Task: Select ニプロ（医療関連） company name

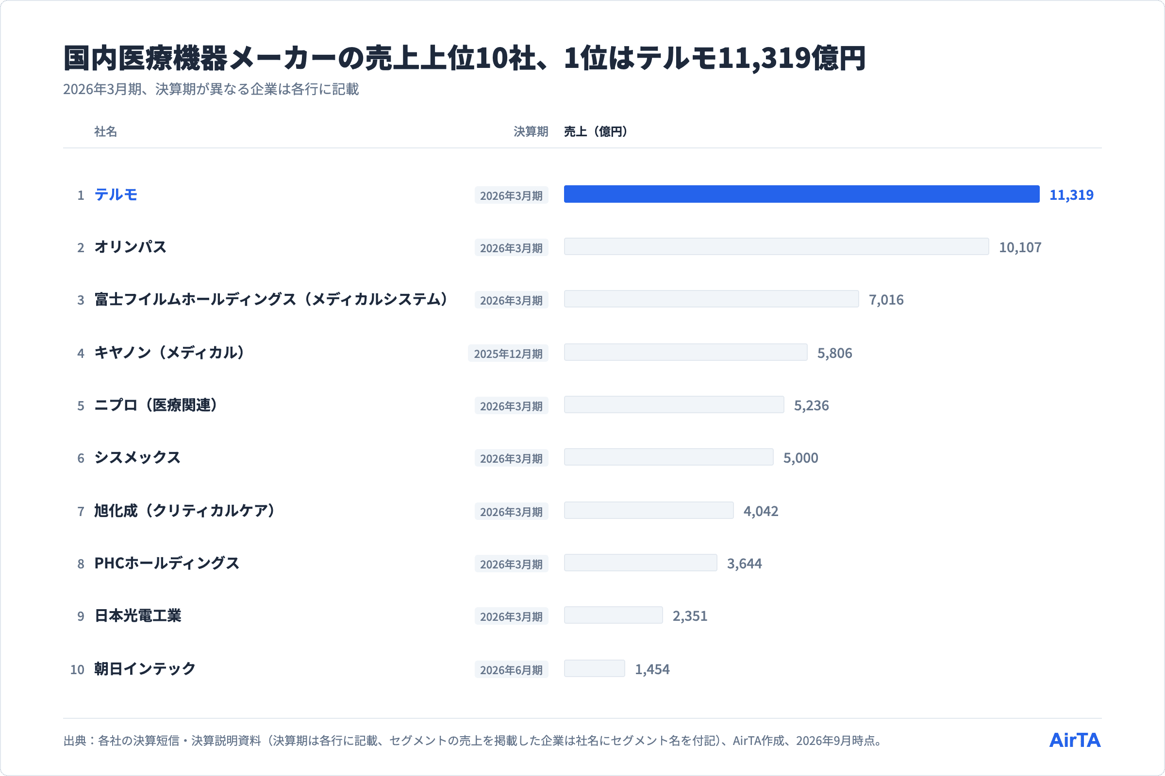Action: point(156,405)
